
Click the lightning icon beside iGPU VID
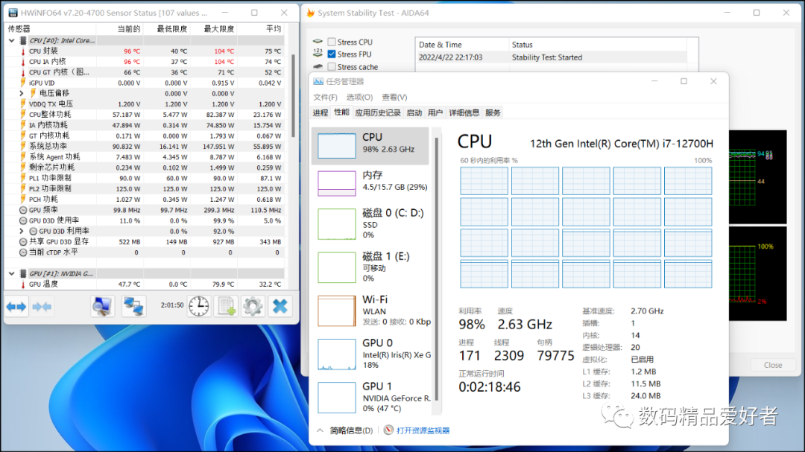22,83
